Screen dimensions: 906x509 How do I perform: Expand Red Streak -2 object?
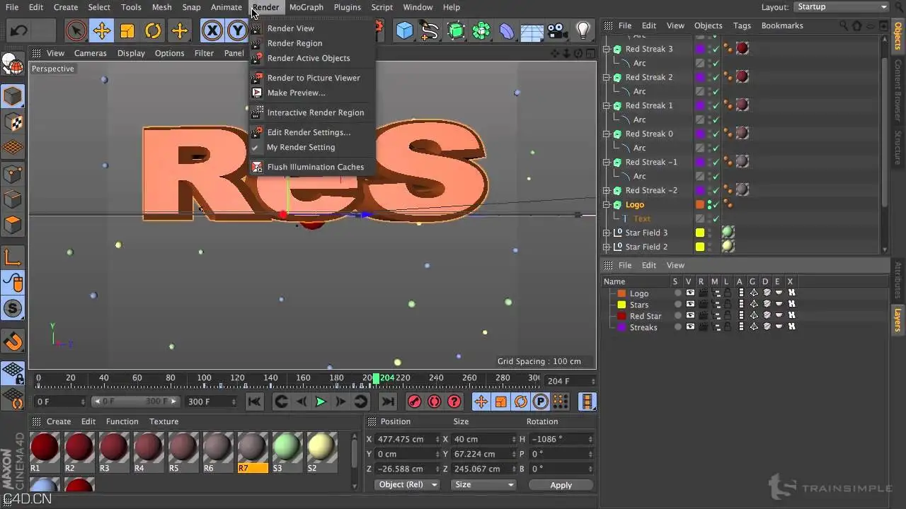607,190
